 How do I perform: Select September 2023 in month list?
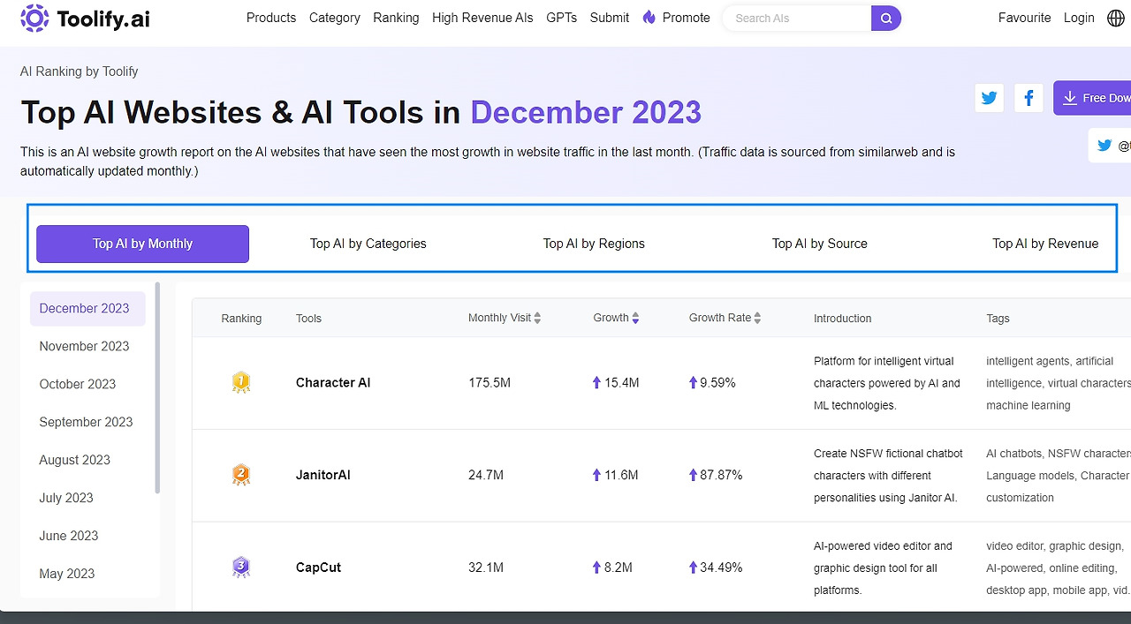tap(87, 422)
